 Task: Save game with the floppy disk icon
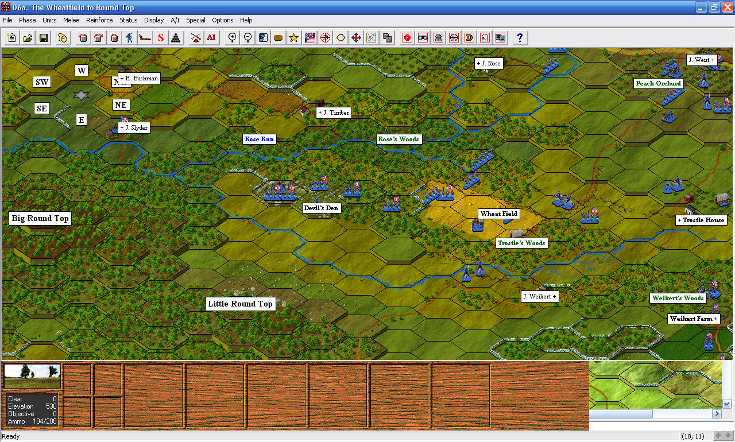coord(44,38)
